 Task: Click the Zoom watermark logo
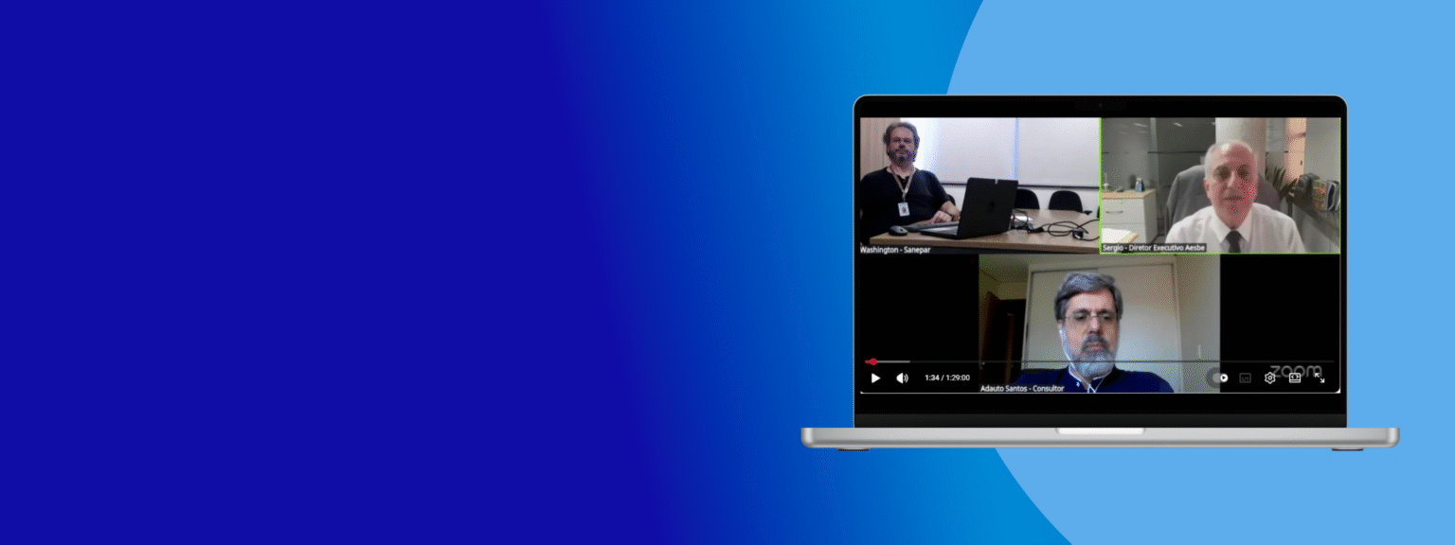(x=1295, y=371)
